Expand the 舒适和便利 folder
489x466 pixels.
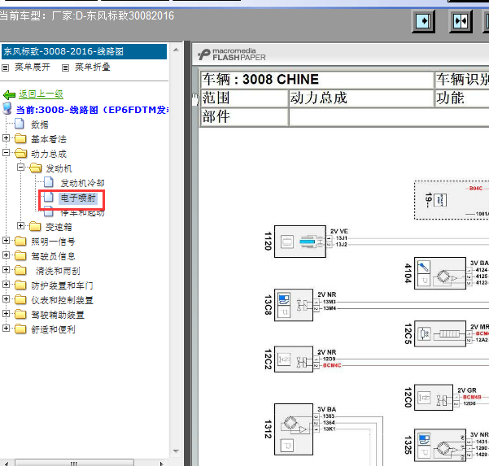tap(6, 329)
